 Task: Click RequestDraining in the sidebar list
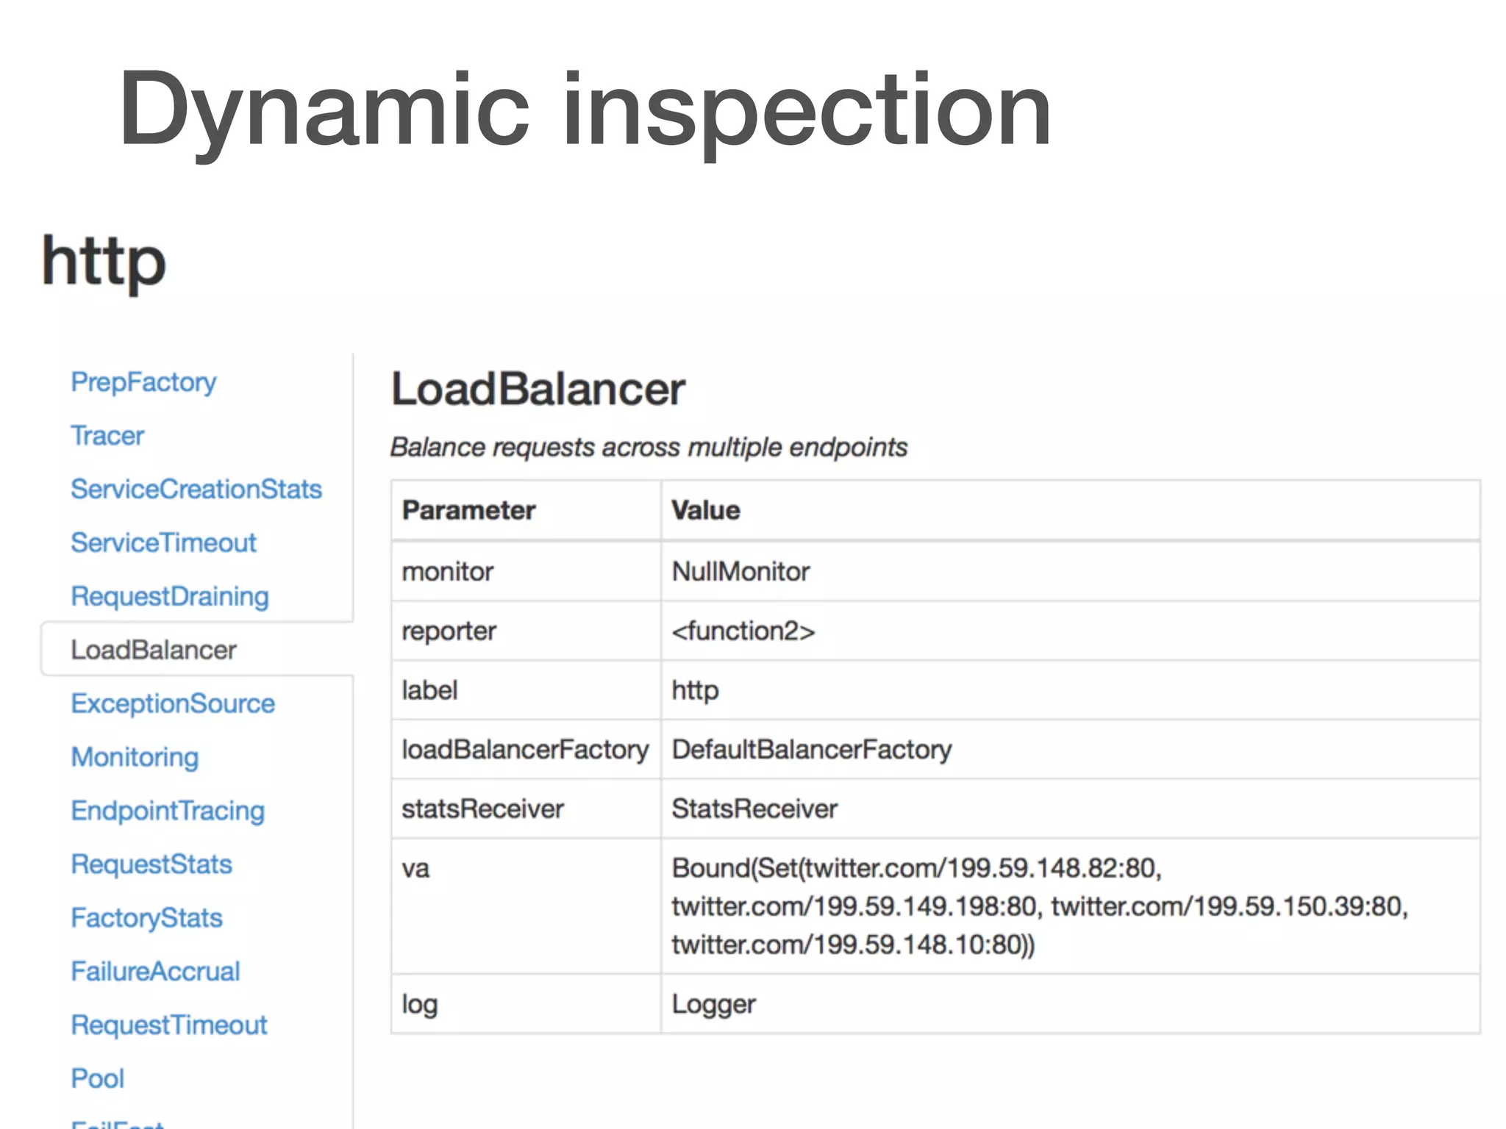pos(170,597)
